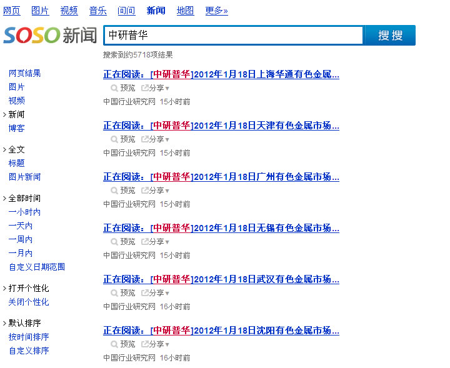Screen dimensions: 450x368
Task: Expand the 更多» menu in top navigation
Action: (x=216, y=11)
